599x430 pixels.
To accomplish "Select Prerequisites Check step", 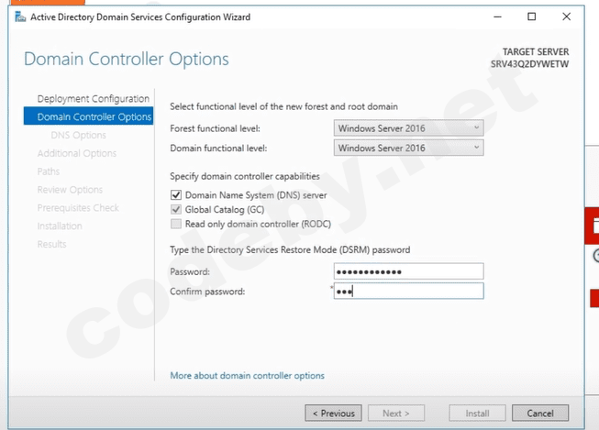I will [78, 208].
